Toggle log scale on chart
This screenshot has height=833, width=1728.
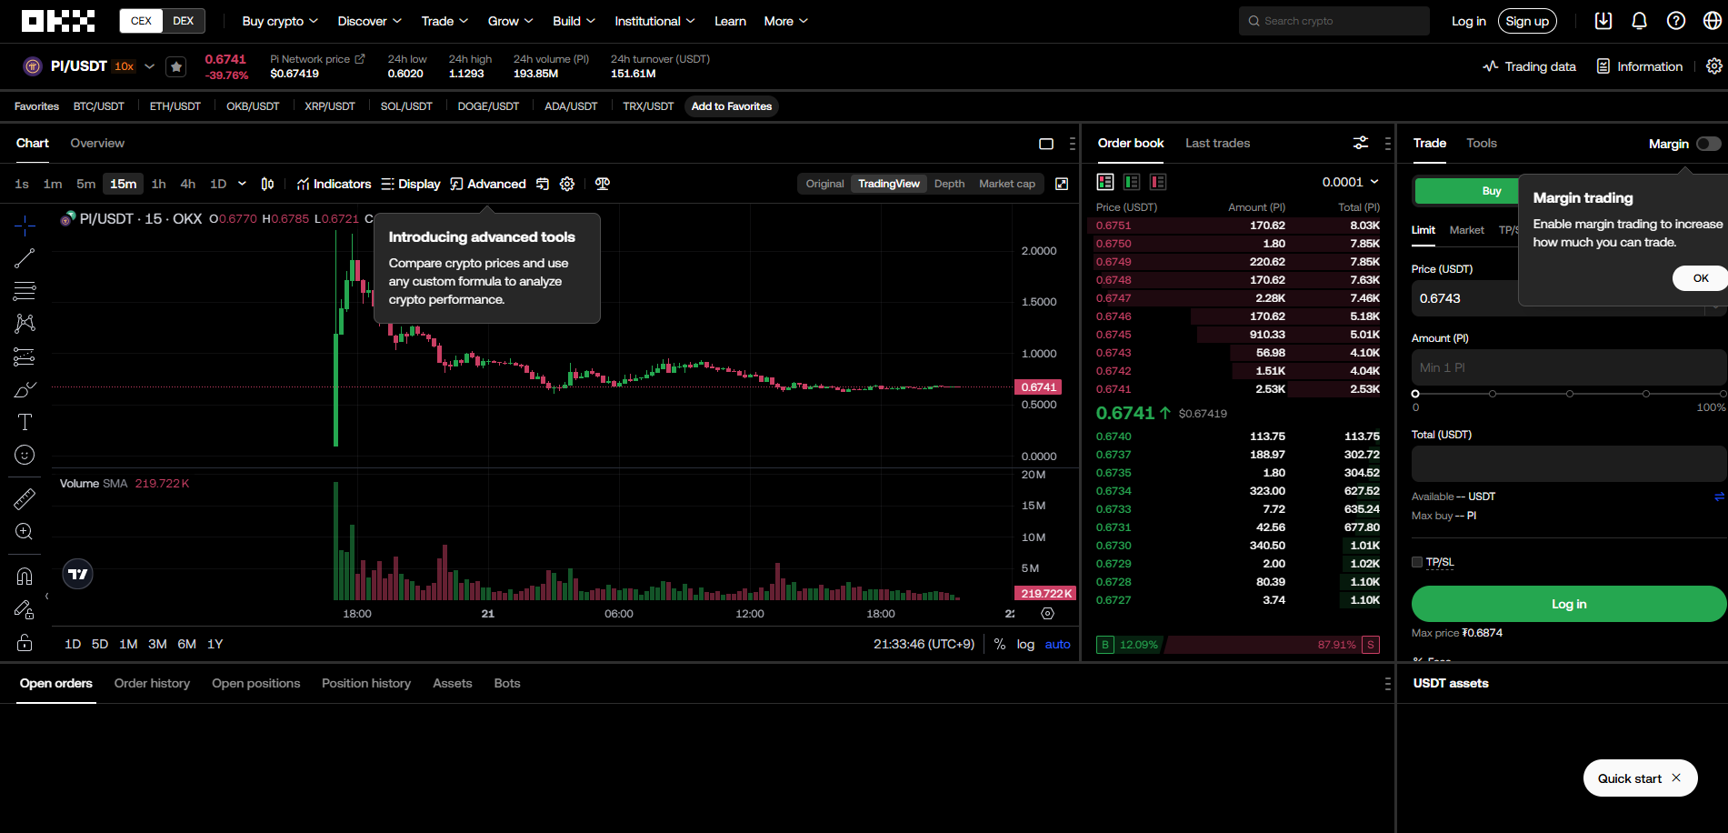(1025, 644)
